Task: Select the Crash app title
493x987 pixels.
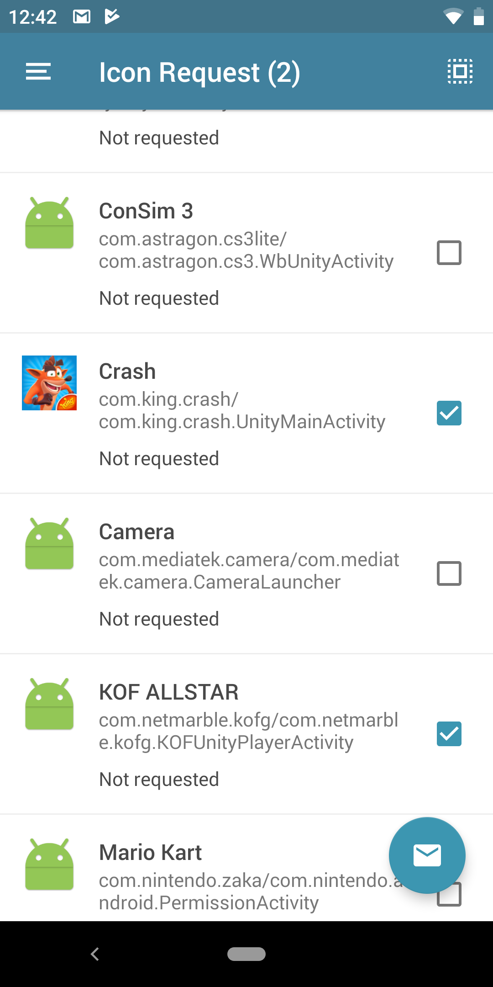Action: [127, 371]
